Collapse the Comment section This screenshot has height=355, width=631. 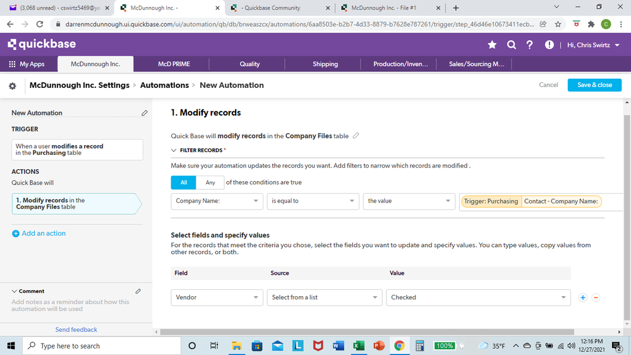tap(15, 291)
